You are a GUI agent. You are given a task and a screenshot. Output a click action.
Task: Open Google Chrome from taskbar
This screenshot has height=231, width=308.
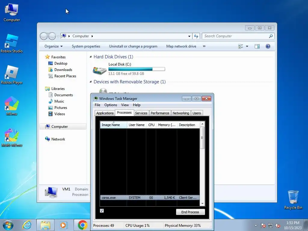[82, 225]
